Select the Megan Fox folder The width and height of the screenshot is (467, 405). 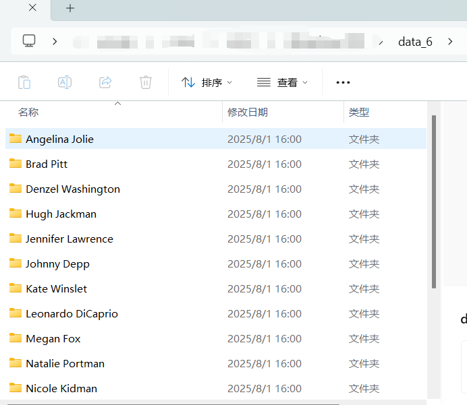[216, 339]
